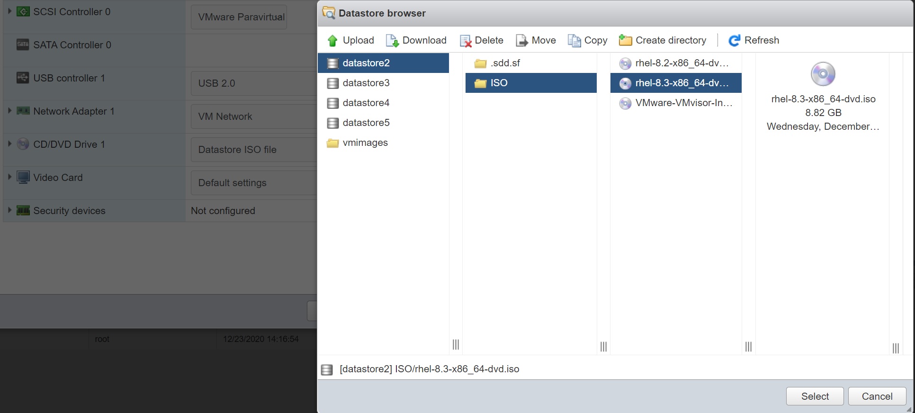Select the rhel-8.2-x86_64 ISO file
This screenshot has width=915, height=413.
coord(676,63)
